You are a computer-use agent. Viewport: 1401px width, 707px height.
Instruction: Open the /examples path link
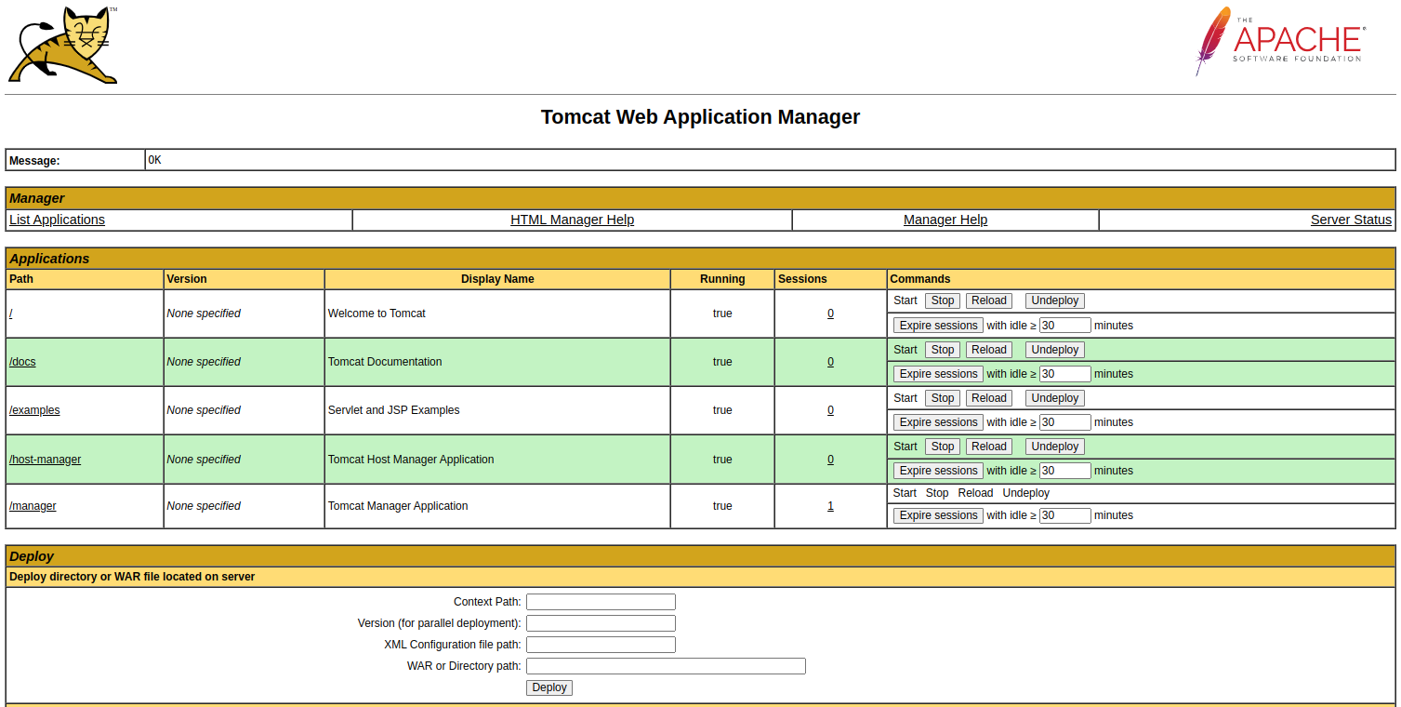tap(34, 410)
